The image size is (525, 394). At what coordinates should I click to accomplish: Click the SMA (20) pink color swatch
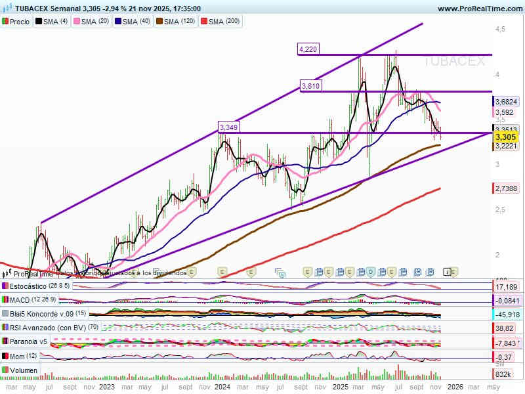(x=75, y=22)
